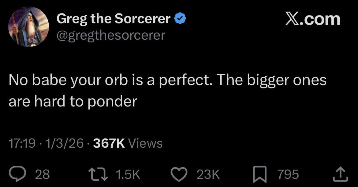Click the X.com logo
358x187 pixels.
coord(312,19)
